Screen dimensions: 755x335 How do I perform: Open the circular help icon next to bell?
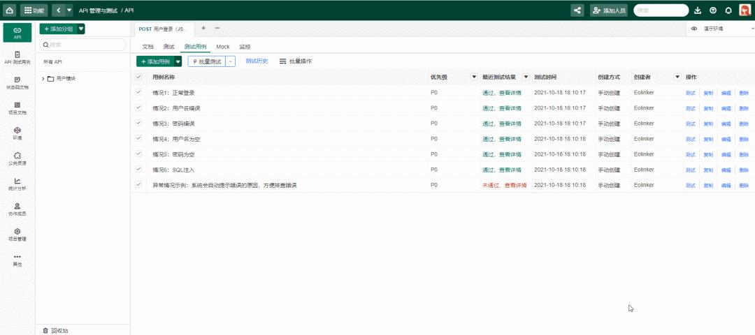[x=713, y=10]
